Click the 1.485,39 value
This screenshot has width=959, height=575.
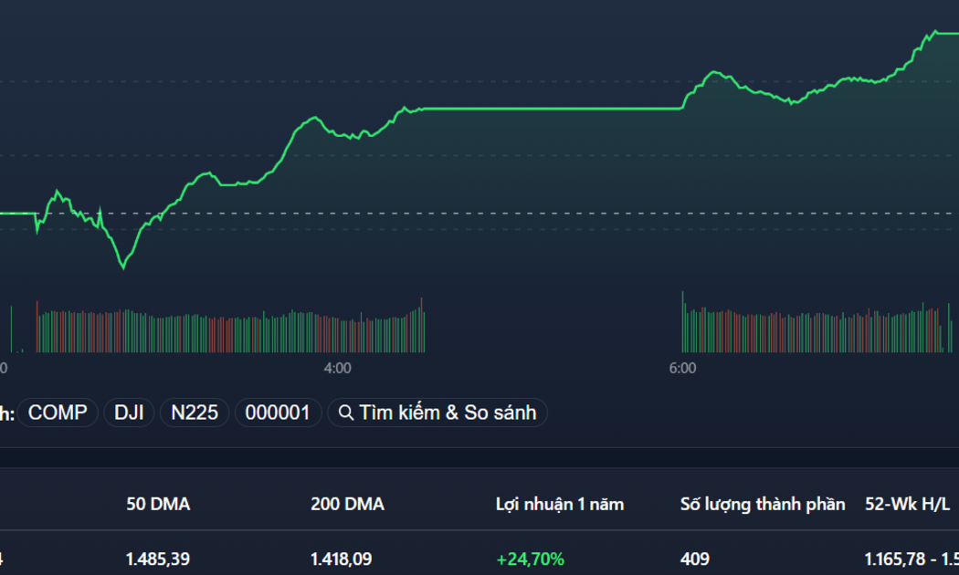(158, 559)
